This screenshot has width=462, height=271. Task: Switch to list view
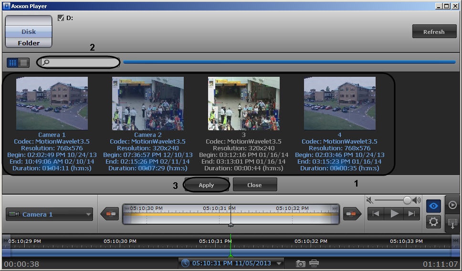pos(23,63)
